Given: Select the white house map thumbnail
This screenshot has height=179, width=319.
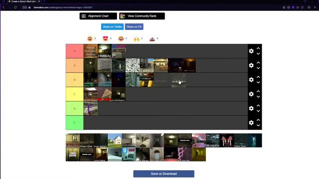Looking at the screenshot, I should point(115,140).
